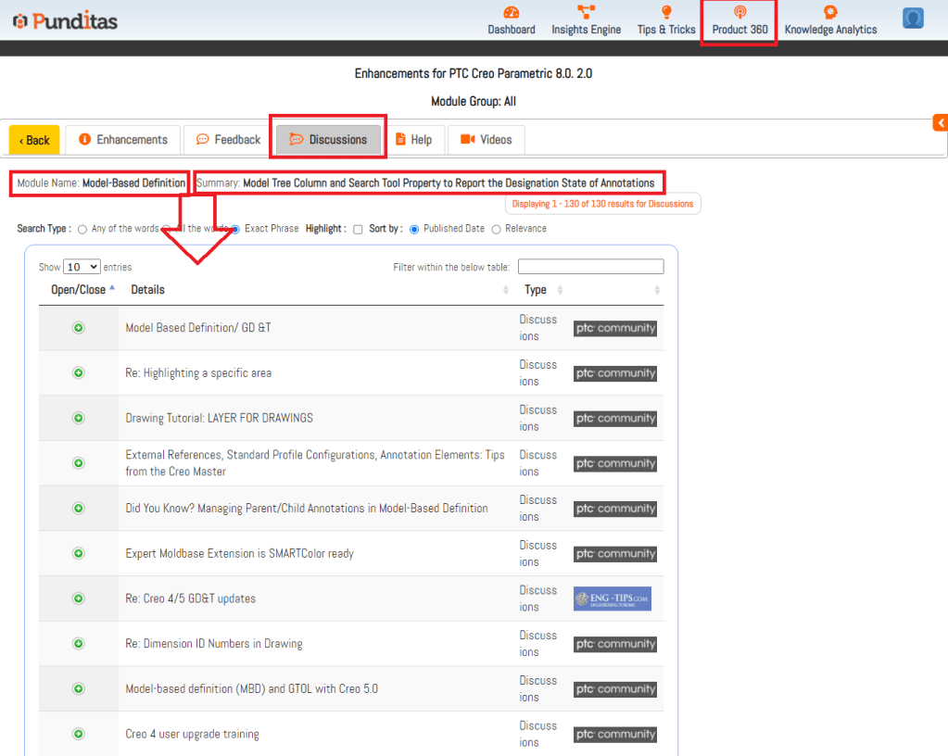The height and width of the screenshot is (756, 948).
Task: Expand the Model Based Definition/ GD&T row
Action: tap(79, 328)
